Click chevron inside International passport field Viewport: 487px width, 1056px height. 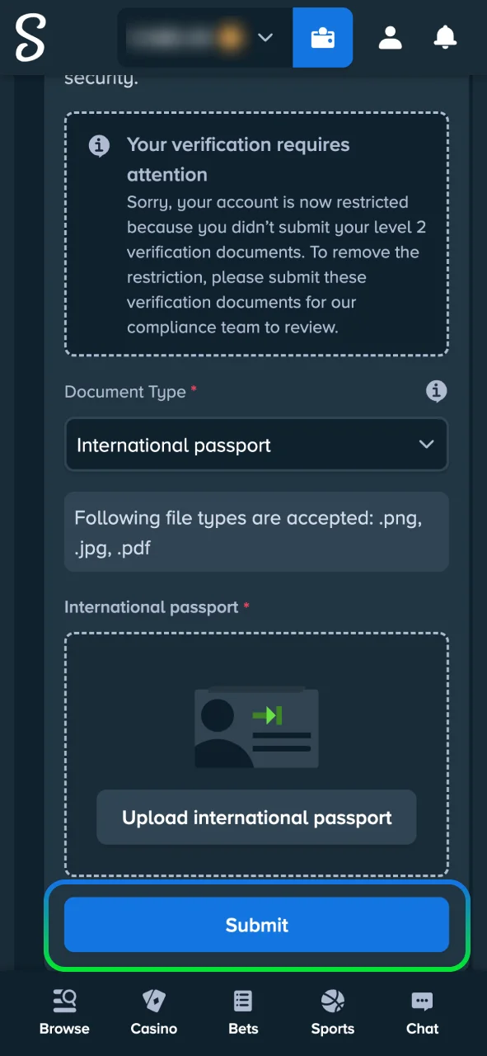(x=427, y=445)
